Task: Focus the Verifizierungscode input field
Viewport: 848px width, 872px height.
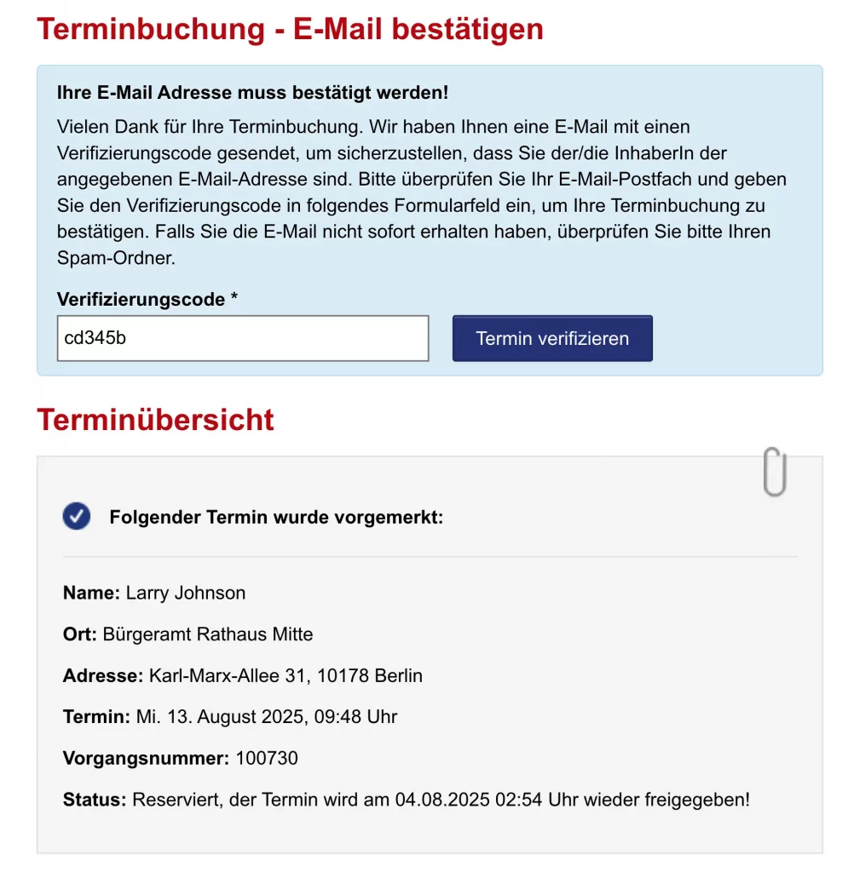Action: click(243, 338)
